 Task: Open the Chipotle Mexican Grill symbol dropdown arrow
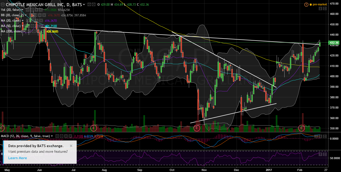click(84, 5)
